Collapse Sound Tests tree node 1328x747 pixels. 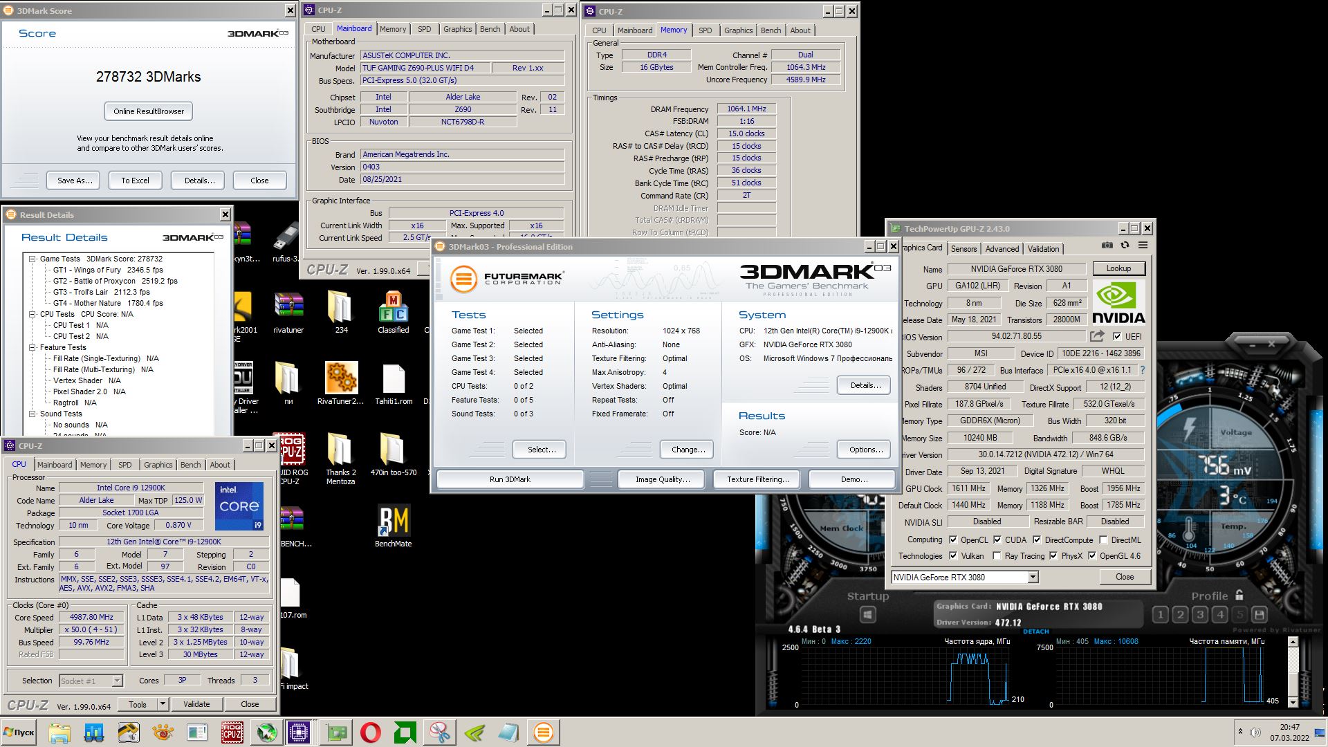coord(32,414)
